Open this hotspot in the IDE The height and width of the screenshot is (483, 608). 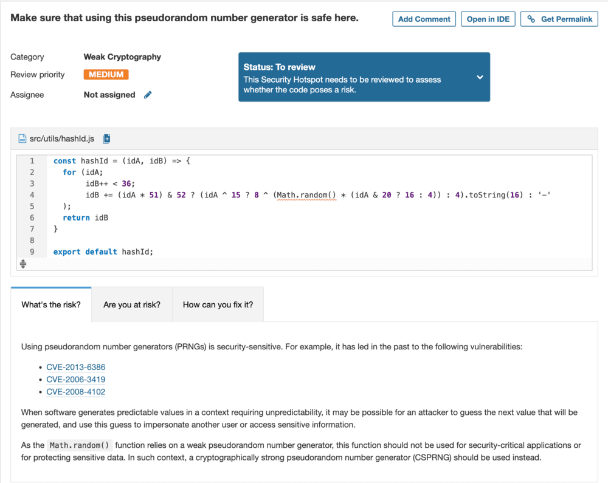point(488,19)
